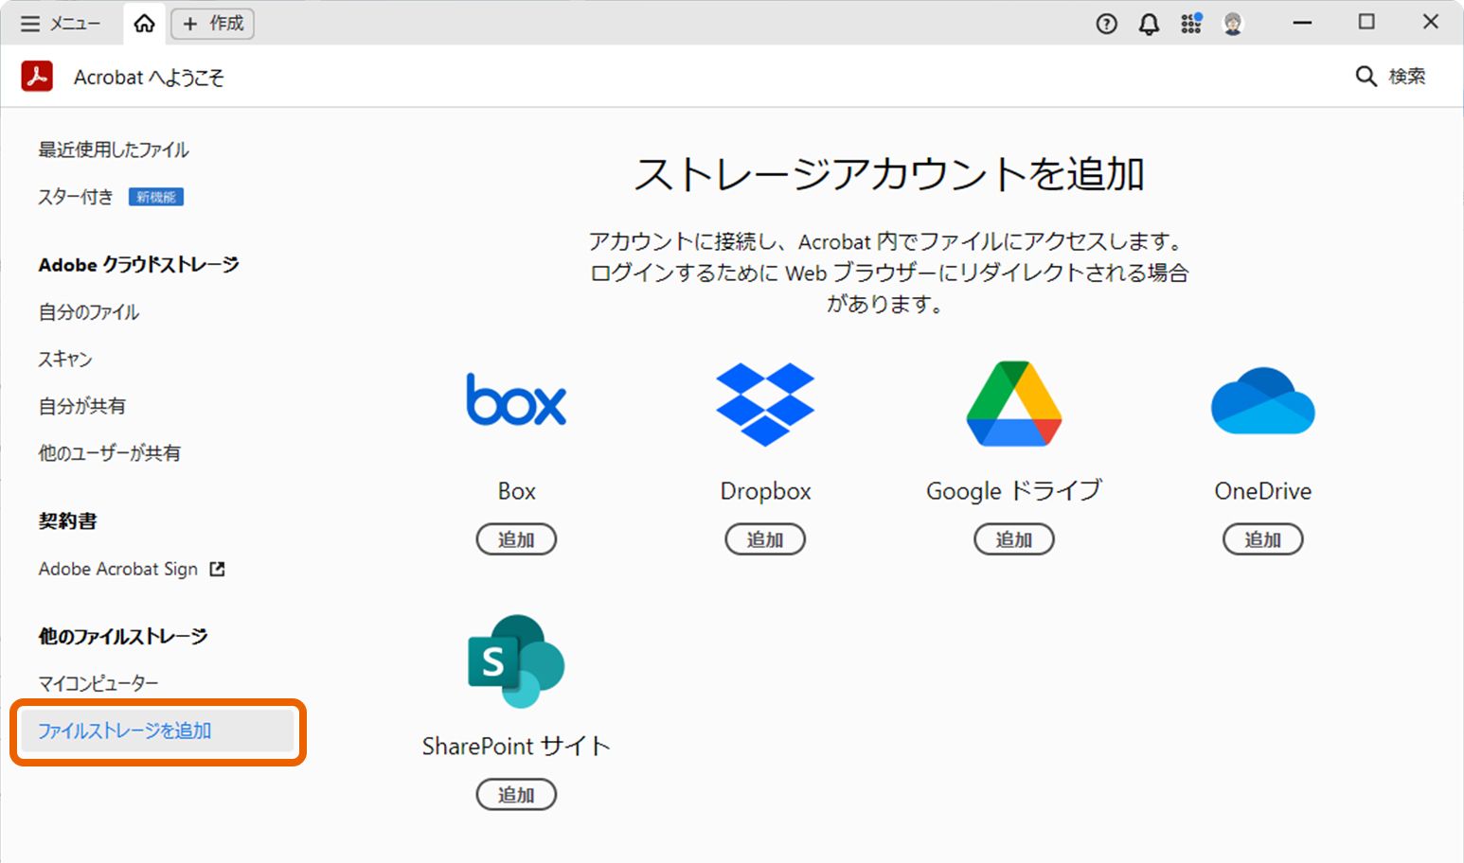Open マイコンピューター in sidebar

[x=98, y=683]
